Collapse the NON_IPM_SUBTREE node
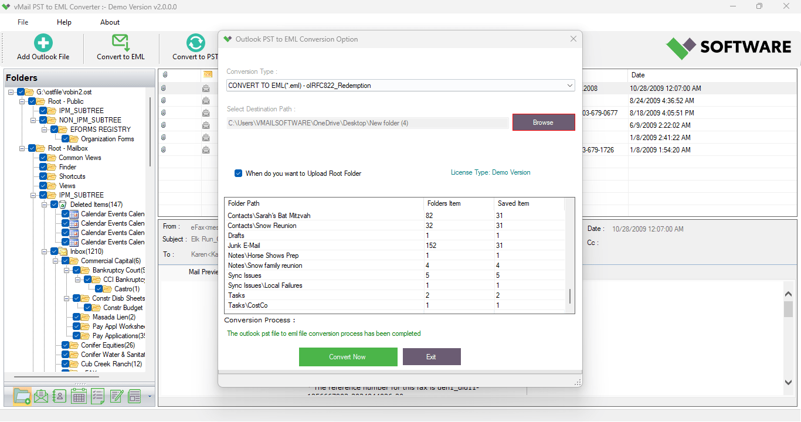Image resolution: width=801 pixels, height=422 pixels. (33, 120)
